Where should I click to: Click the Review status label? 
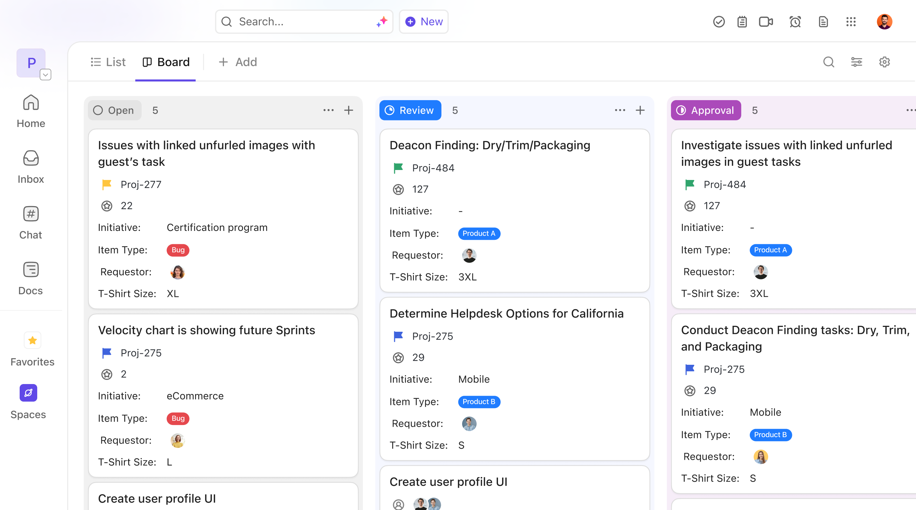pos(410,110)
